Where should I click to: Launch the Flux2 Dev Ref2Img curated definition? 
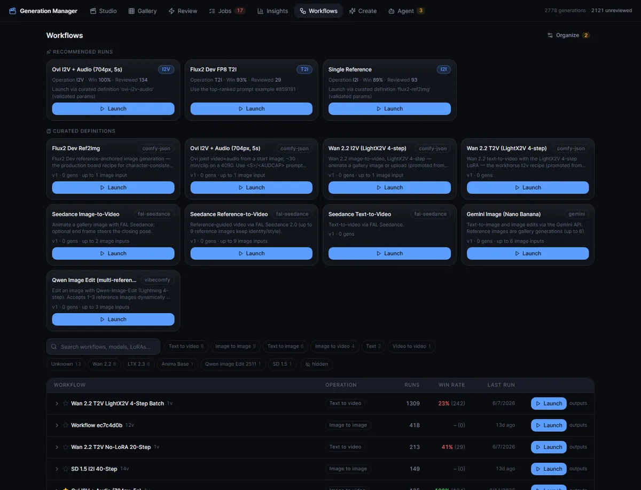(x=113, y=188)
